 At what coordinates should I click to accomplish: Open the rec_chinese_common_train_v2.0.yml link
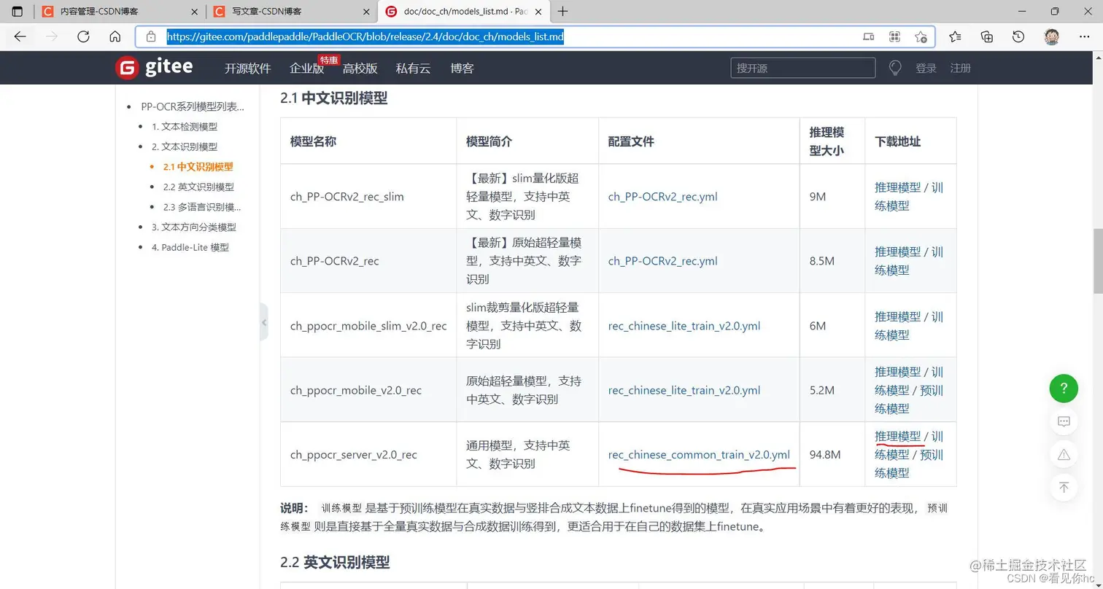pos(699,455)
